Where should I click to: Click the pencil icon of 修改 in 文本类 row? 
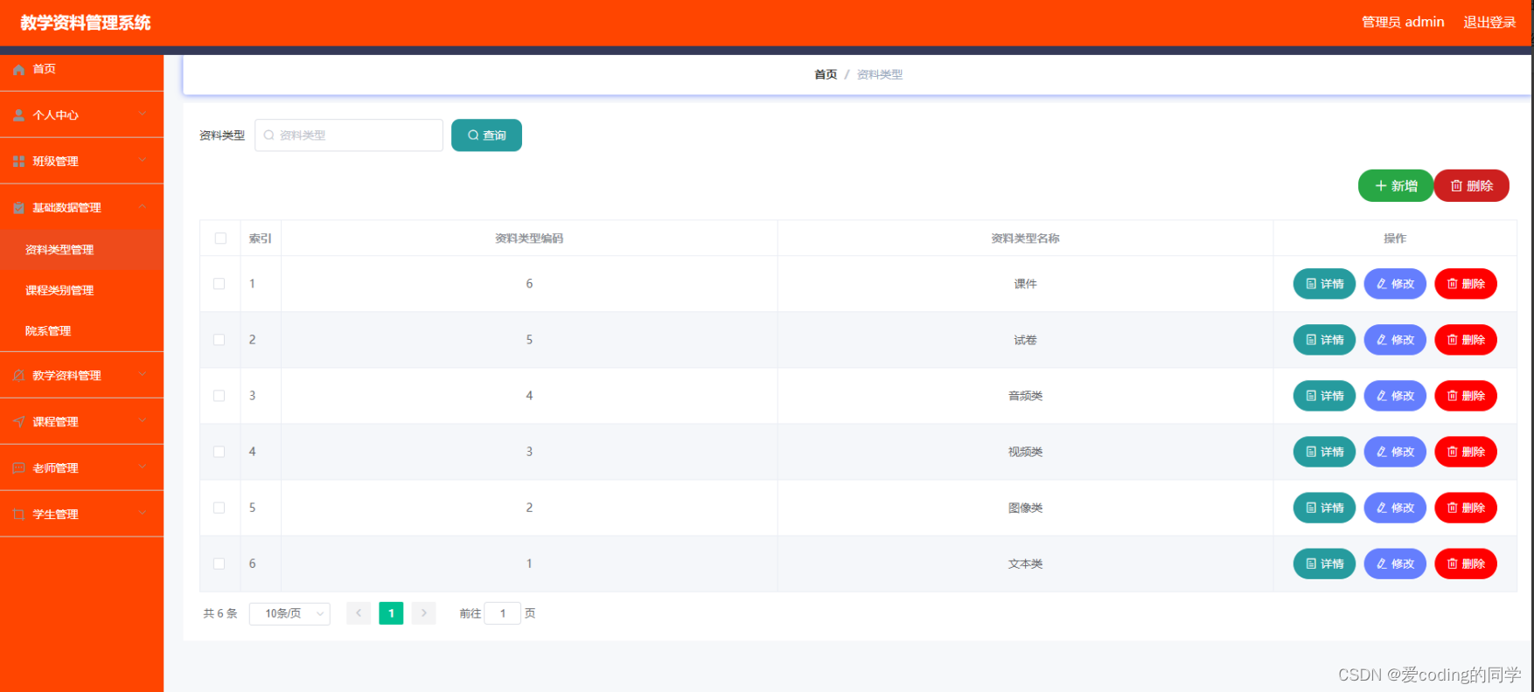click(x=1382, y=564)
